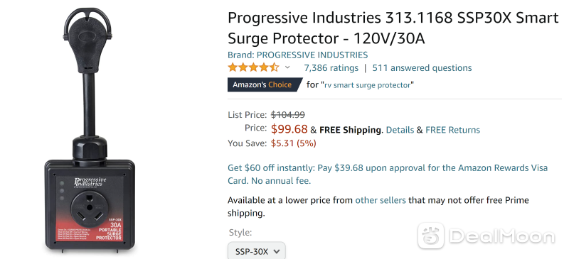This screenshot has height=259, width=569.
Task: Open the 7,386 ratings link
Action: point(331,68)
